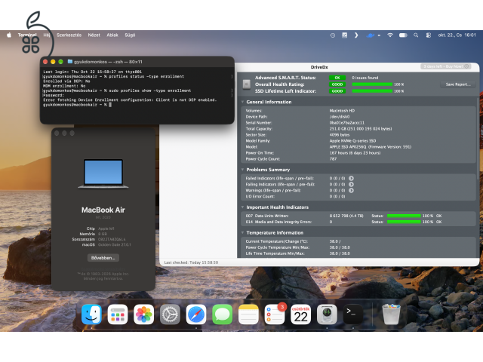The height and width of the screenshot is (362, 483).
Task: Open Safari from the Dock
Action: [196, 314]
